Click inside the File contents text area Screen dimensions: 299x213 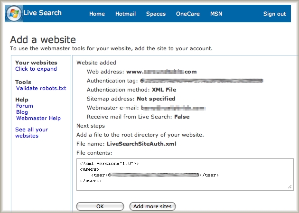185,175
